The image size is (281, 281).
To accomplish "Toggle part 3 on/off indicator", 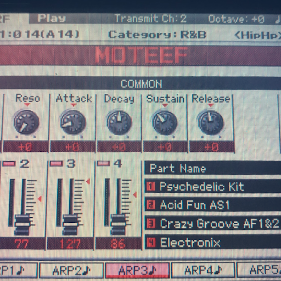I will pyautogui.click(x=57, y=164).
